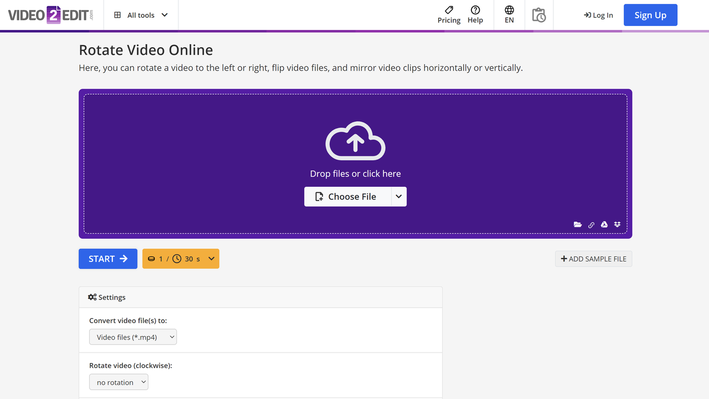Open the Choose File dropdown arrow

[398, 196]
